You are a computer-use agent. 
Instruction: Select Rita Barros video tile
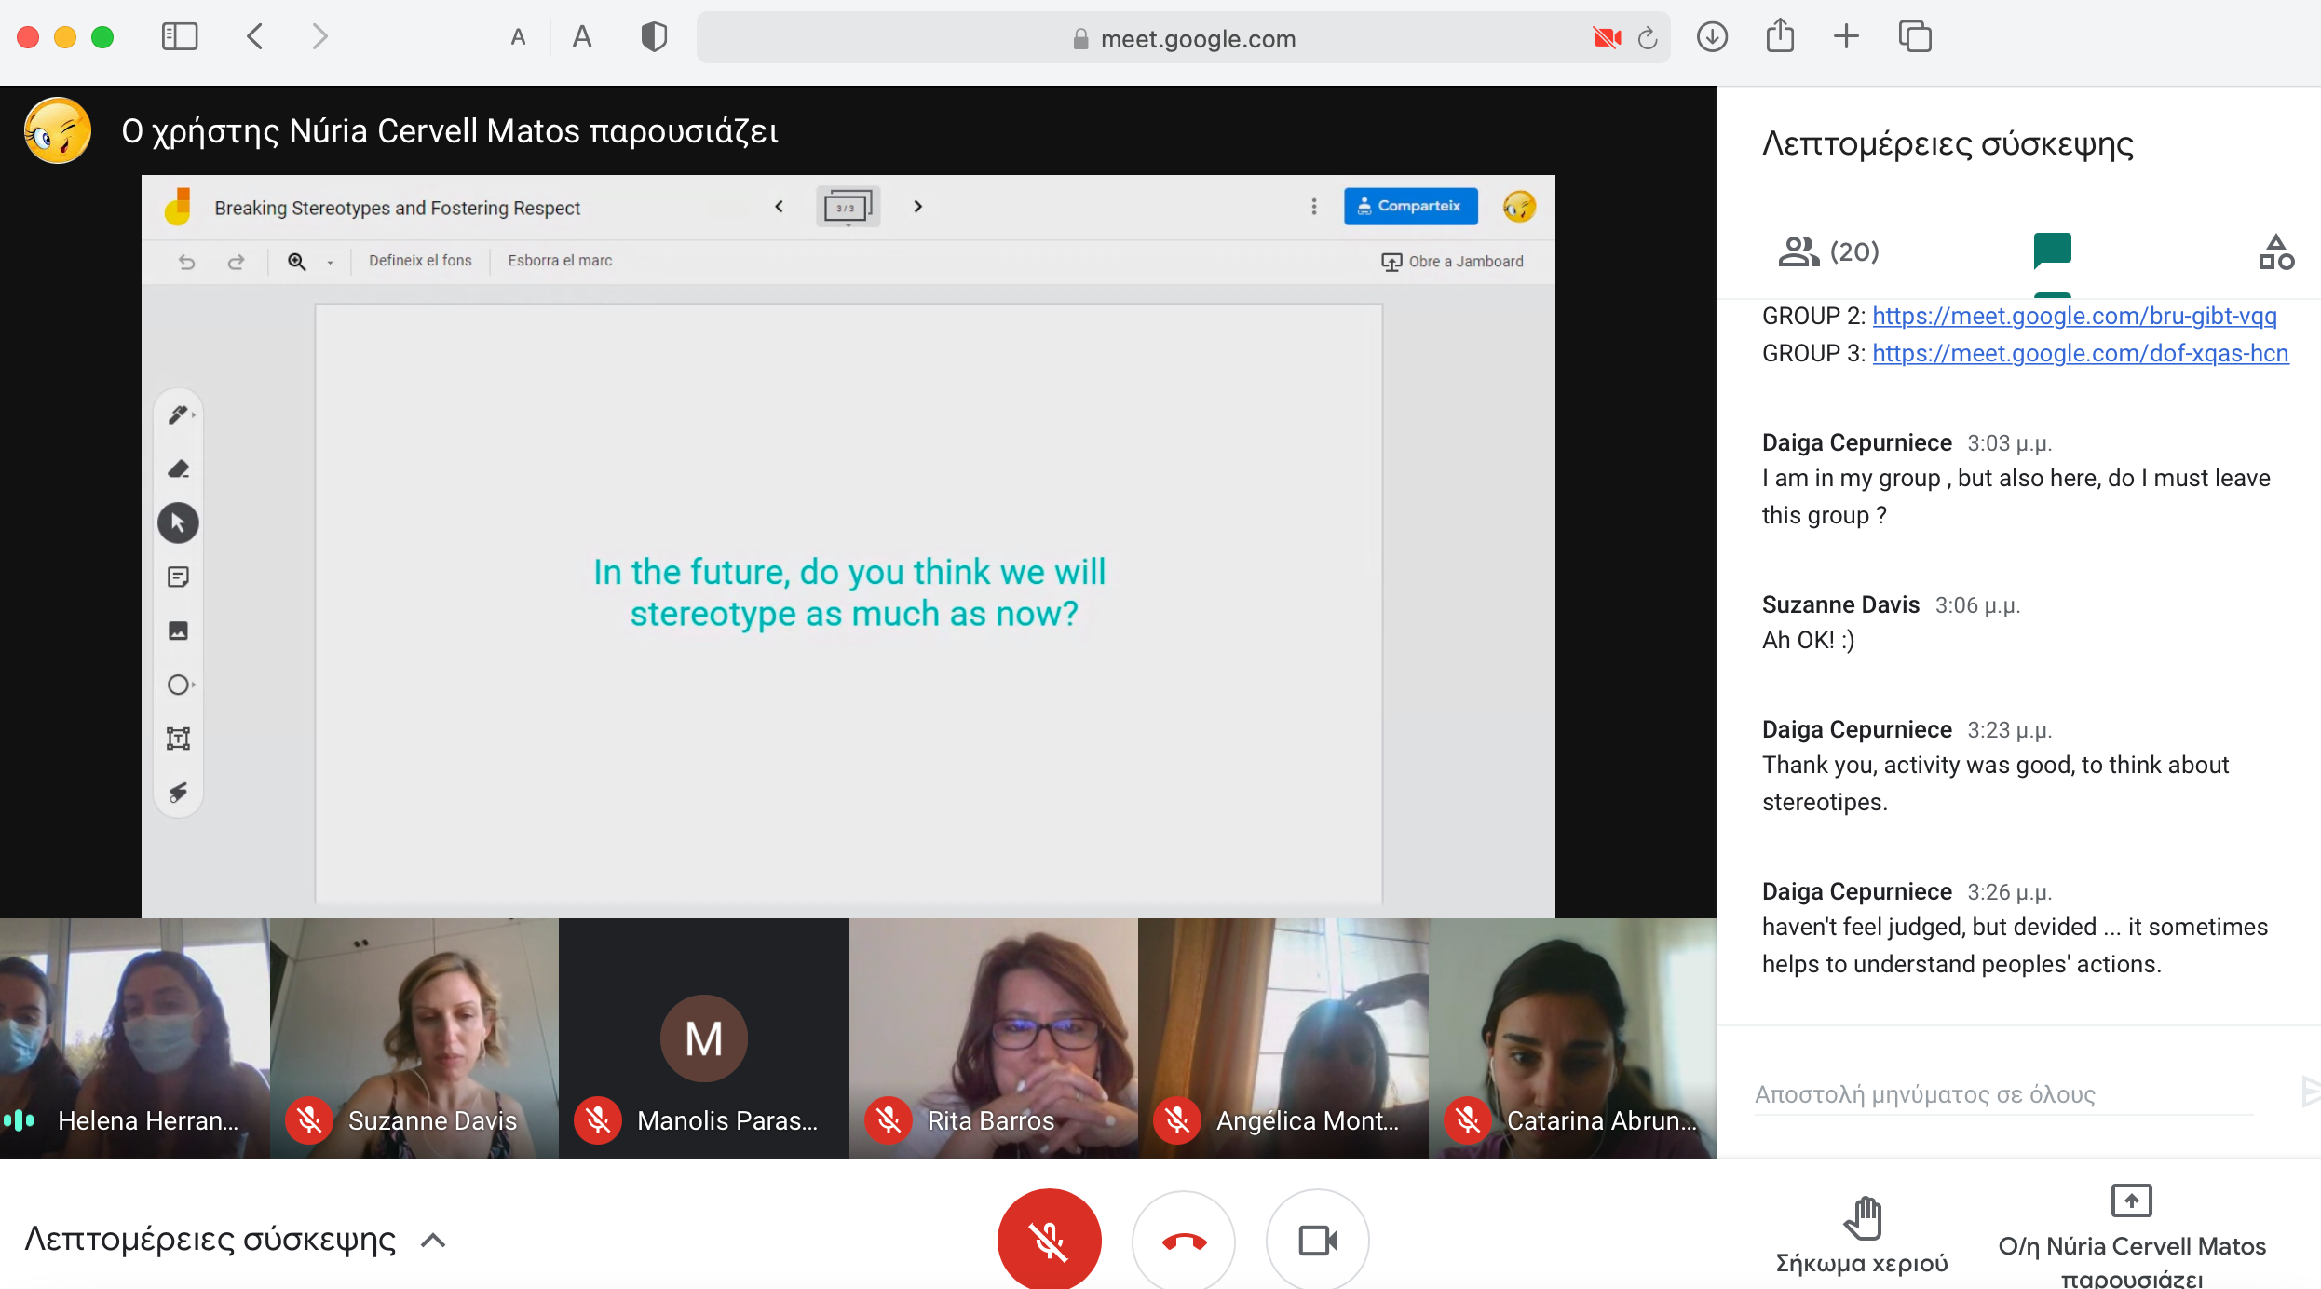pyautogui.click(x=994, y=1038)
